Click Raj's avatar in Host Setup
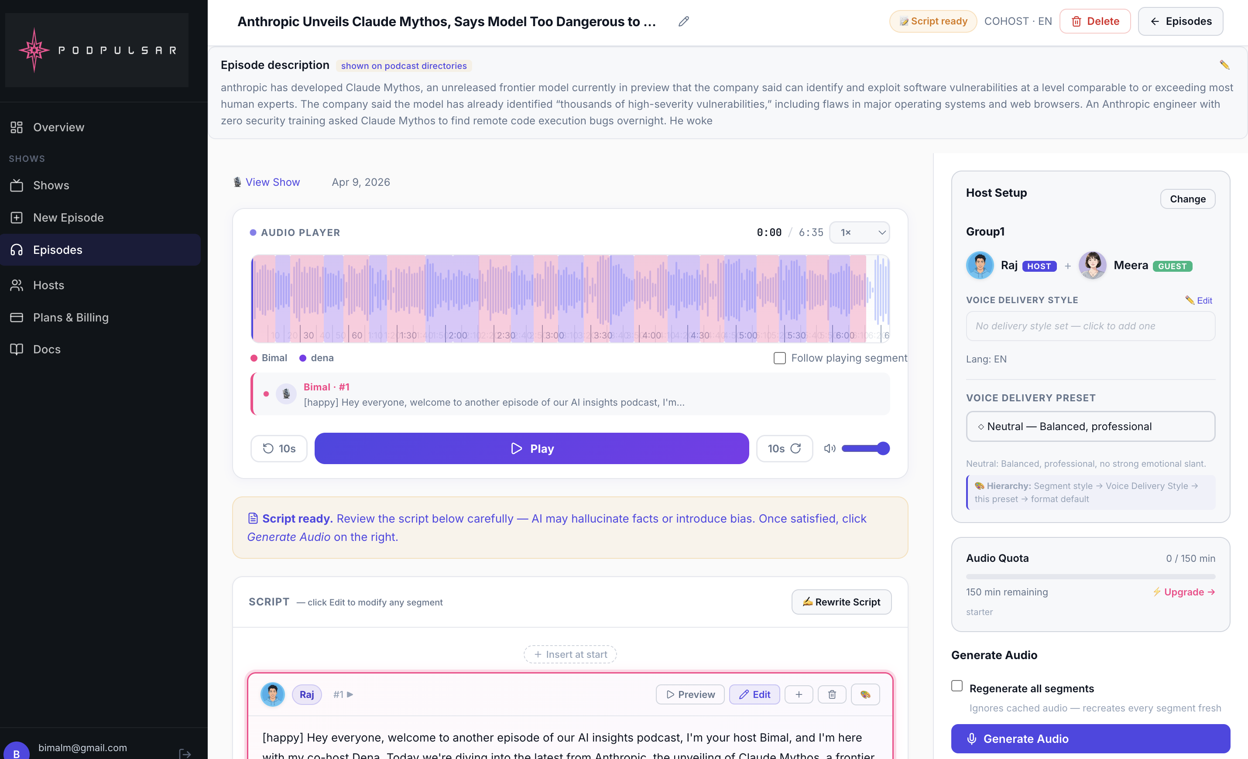 (x=980, y=265)
